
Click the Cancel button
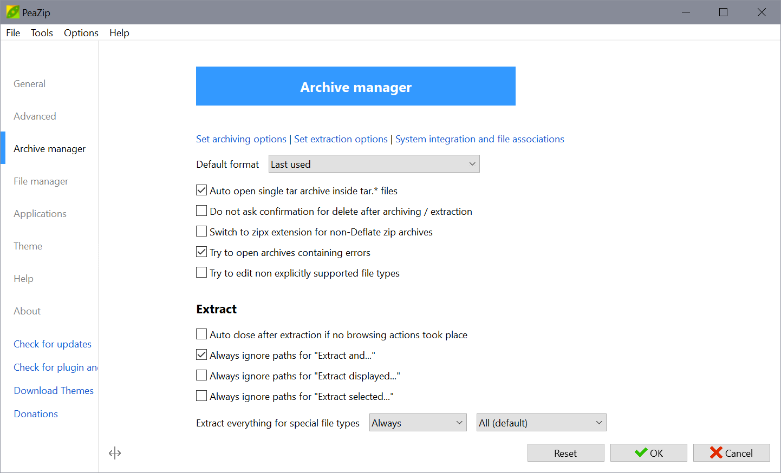click(x=731, y=453)
